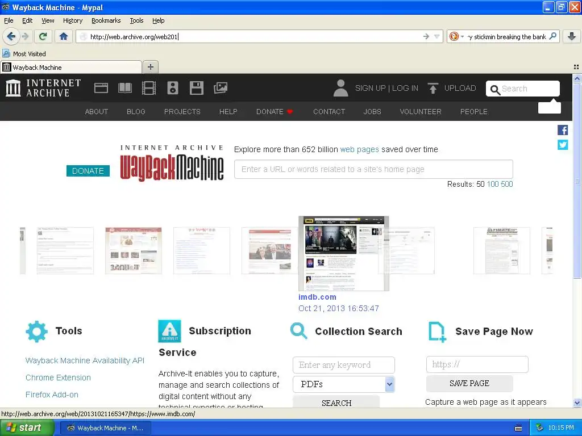The height and width of the screenshot is (436, 582).
Task: Share on Twitter icon
Action: (x=563, y=145)
